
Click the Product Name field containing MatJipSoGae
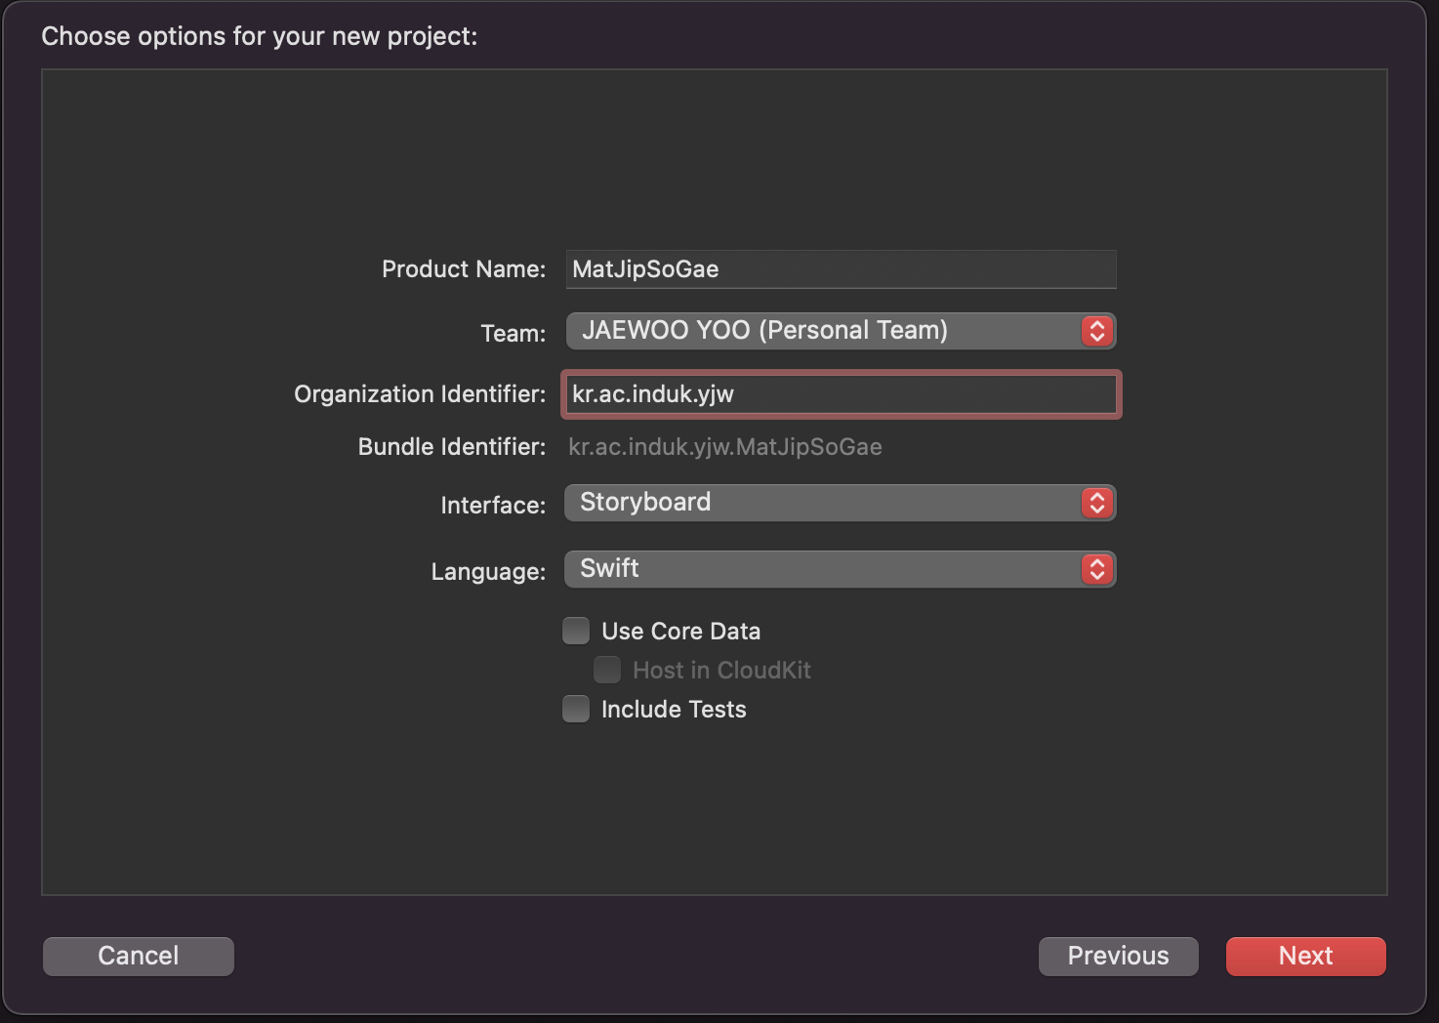(x=841, y=269)
